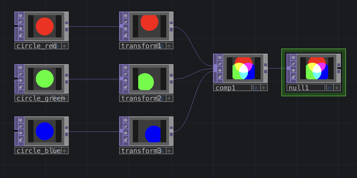Viewport: 357px width, 178px height.
Task: Toggle clone immune lightning flag on transform2
Action: 126,74
